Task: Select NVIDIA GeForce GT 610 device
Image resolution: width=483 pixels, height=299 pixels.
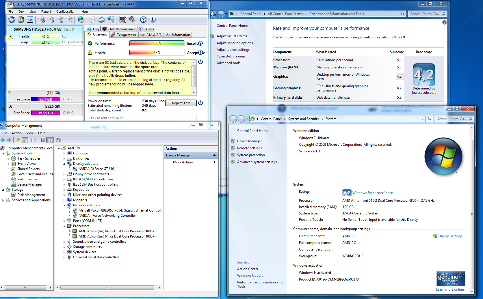Action: pos(96,169)
